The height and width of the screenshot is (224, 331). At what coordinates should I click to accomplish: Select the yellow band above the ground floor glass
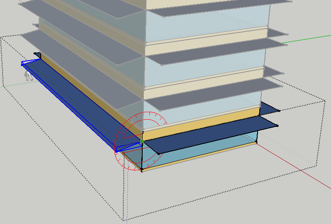pos(201,124)
